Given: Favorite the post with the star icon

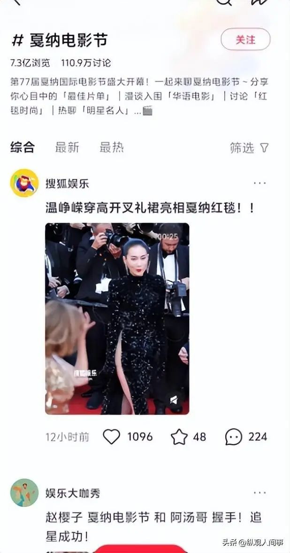Looking at the screenshot, I should click(179, 437).
